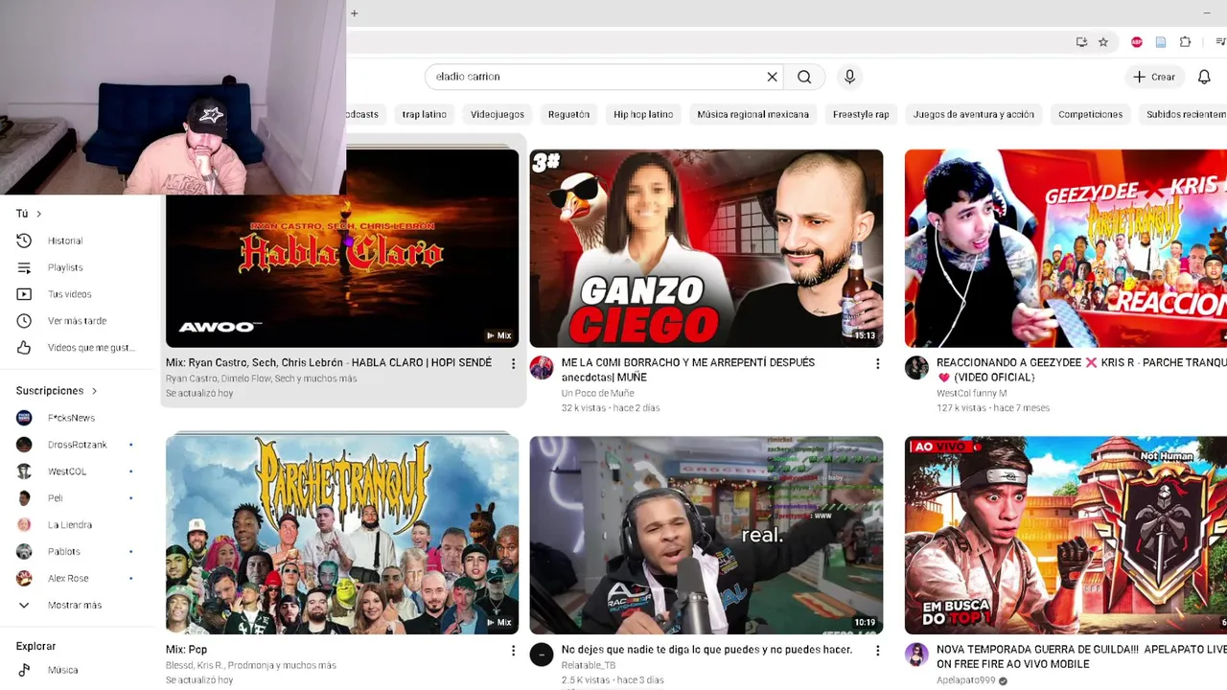
Task: Expand subscriptions with Mostrar más
Action: 77,606
